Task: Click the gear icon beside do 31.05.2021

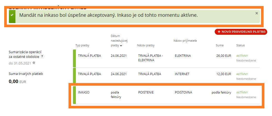Action: (34, 63)
